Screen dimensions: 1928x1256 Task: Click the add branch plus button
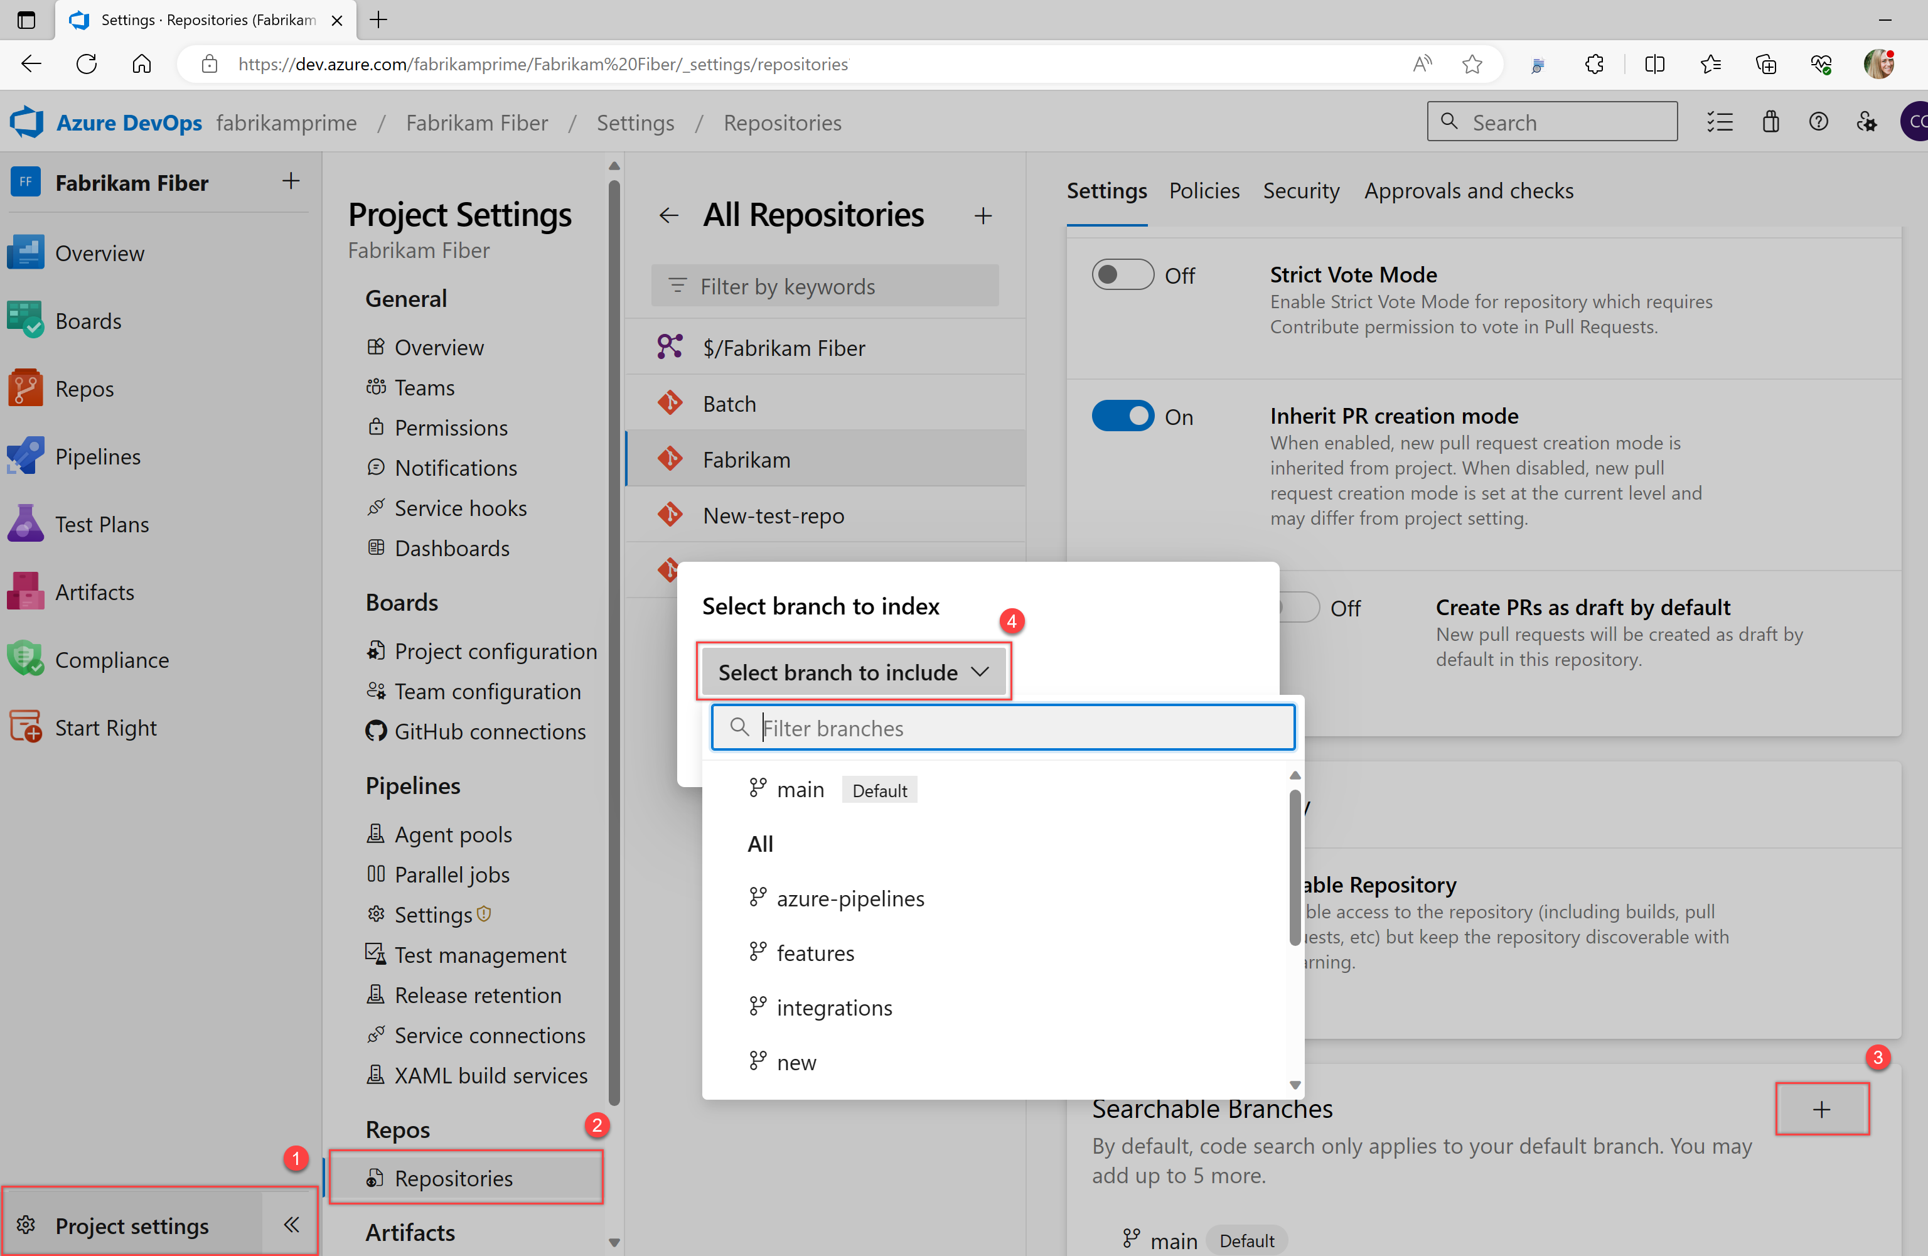(1823, 1108)
